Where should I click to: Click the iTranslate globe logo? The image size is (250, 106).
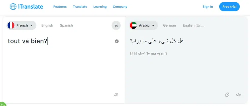13,7
